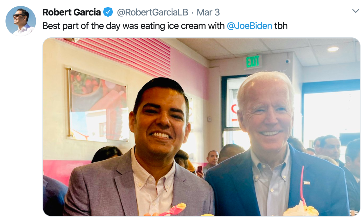Open the Mar 3 timestamp permalink

coord(208,12)
